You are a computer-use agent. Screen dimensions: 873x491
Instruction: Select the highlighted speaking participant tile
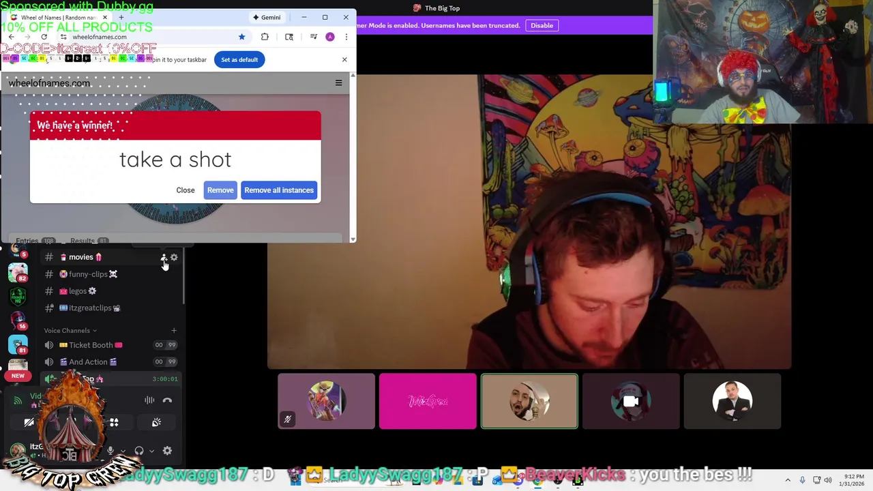pos(529,402)
